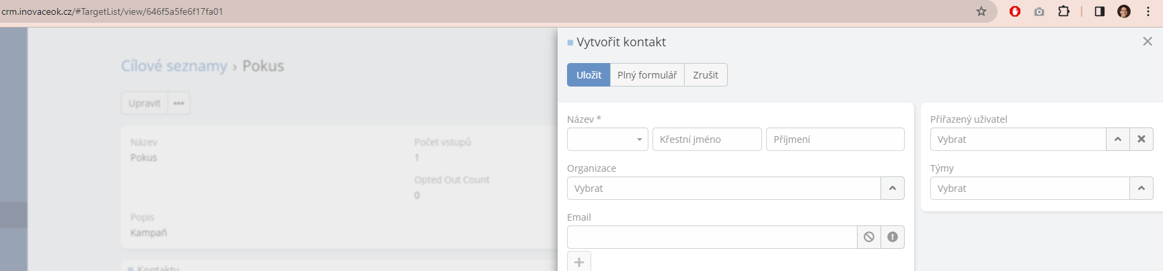The height and width of the screenshot is (271, 1163).
Task: Focus the Příjmení field
Action: point(835,140)
